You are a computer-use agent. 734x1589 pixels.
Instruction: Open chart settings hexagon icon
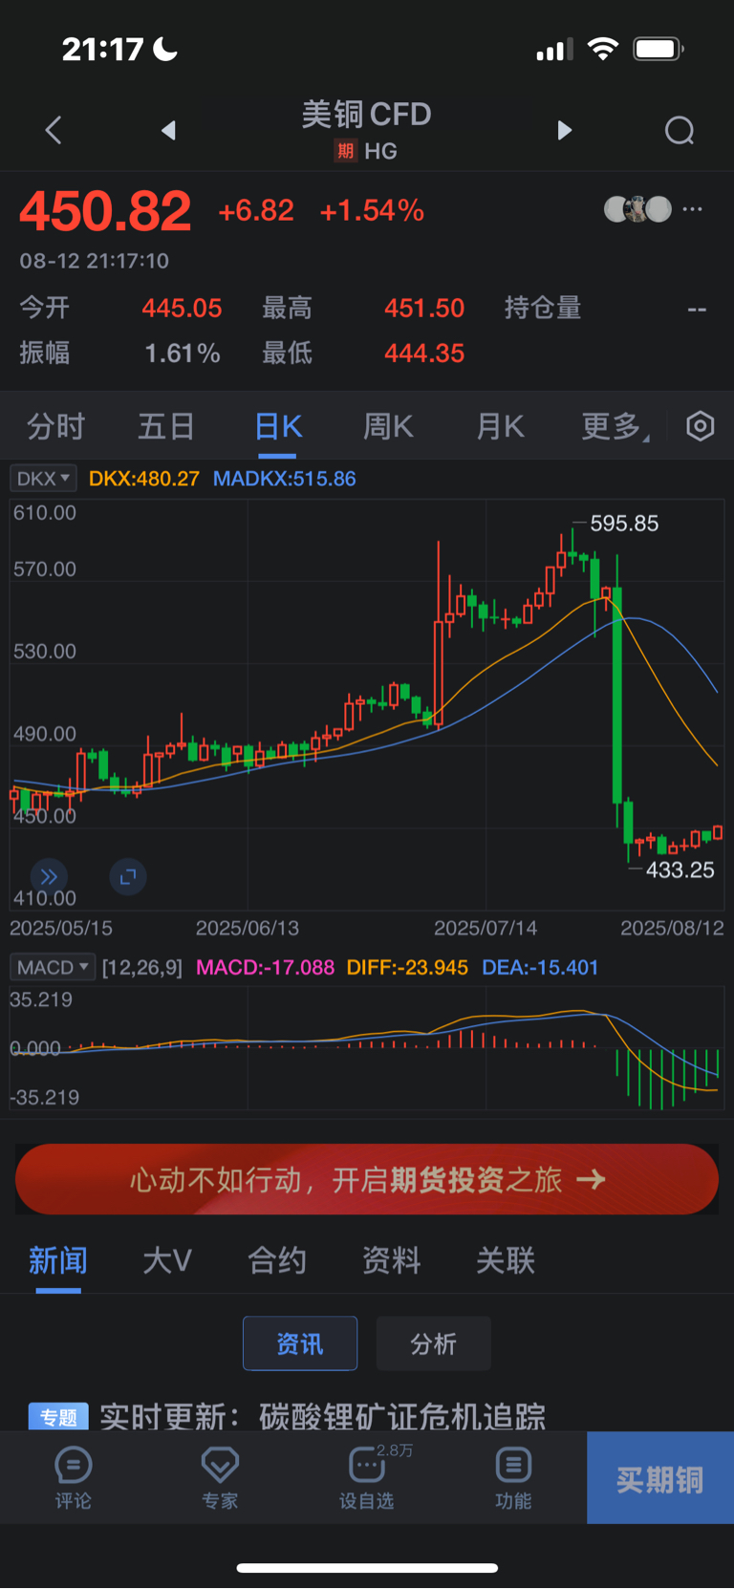click(x=701, y=426)
